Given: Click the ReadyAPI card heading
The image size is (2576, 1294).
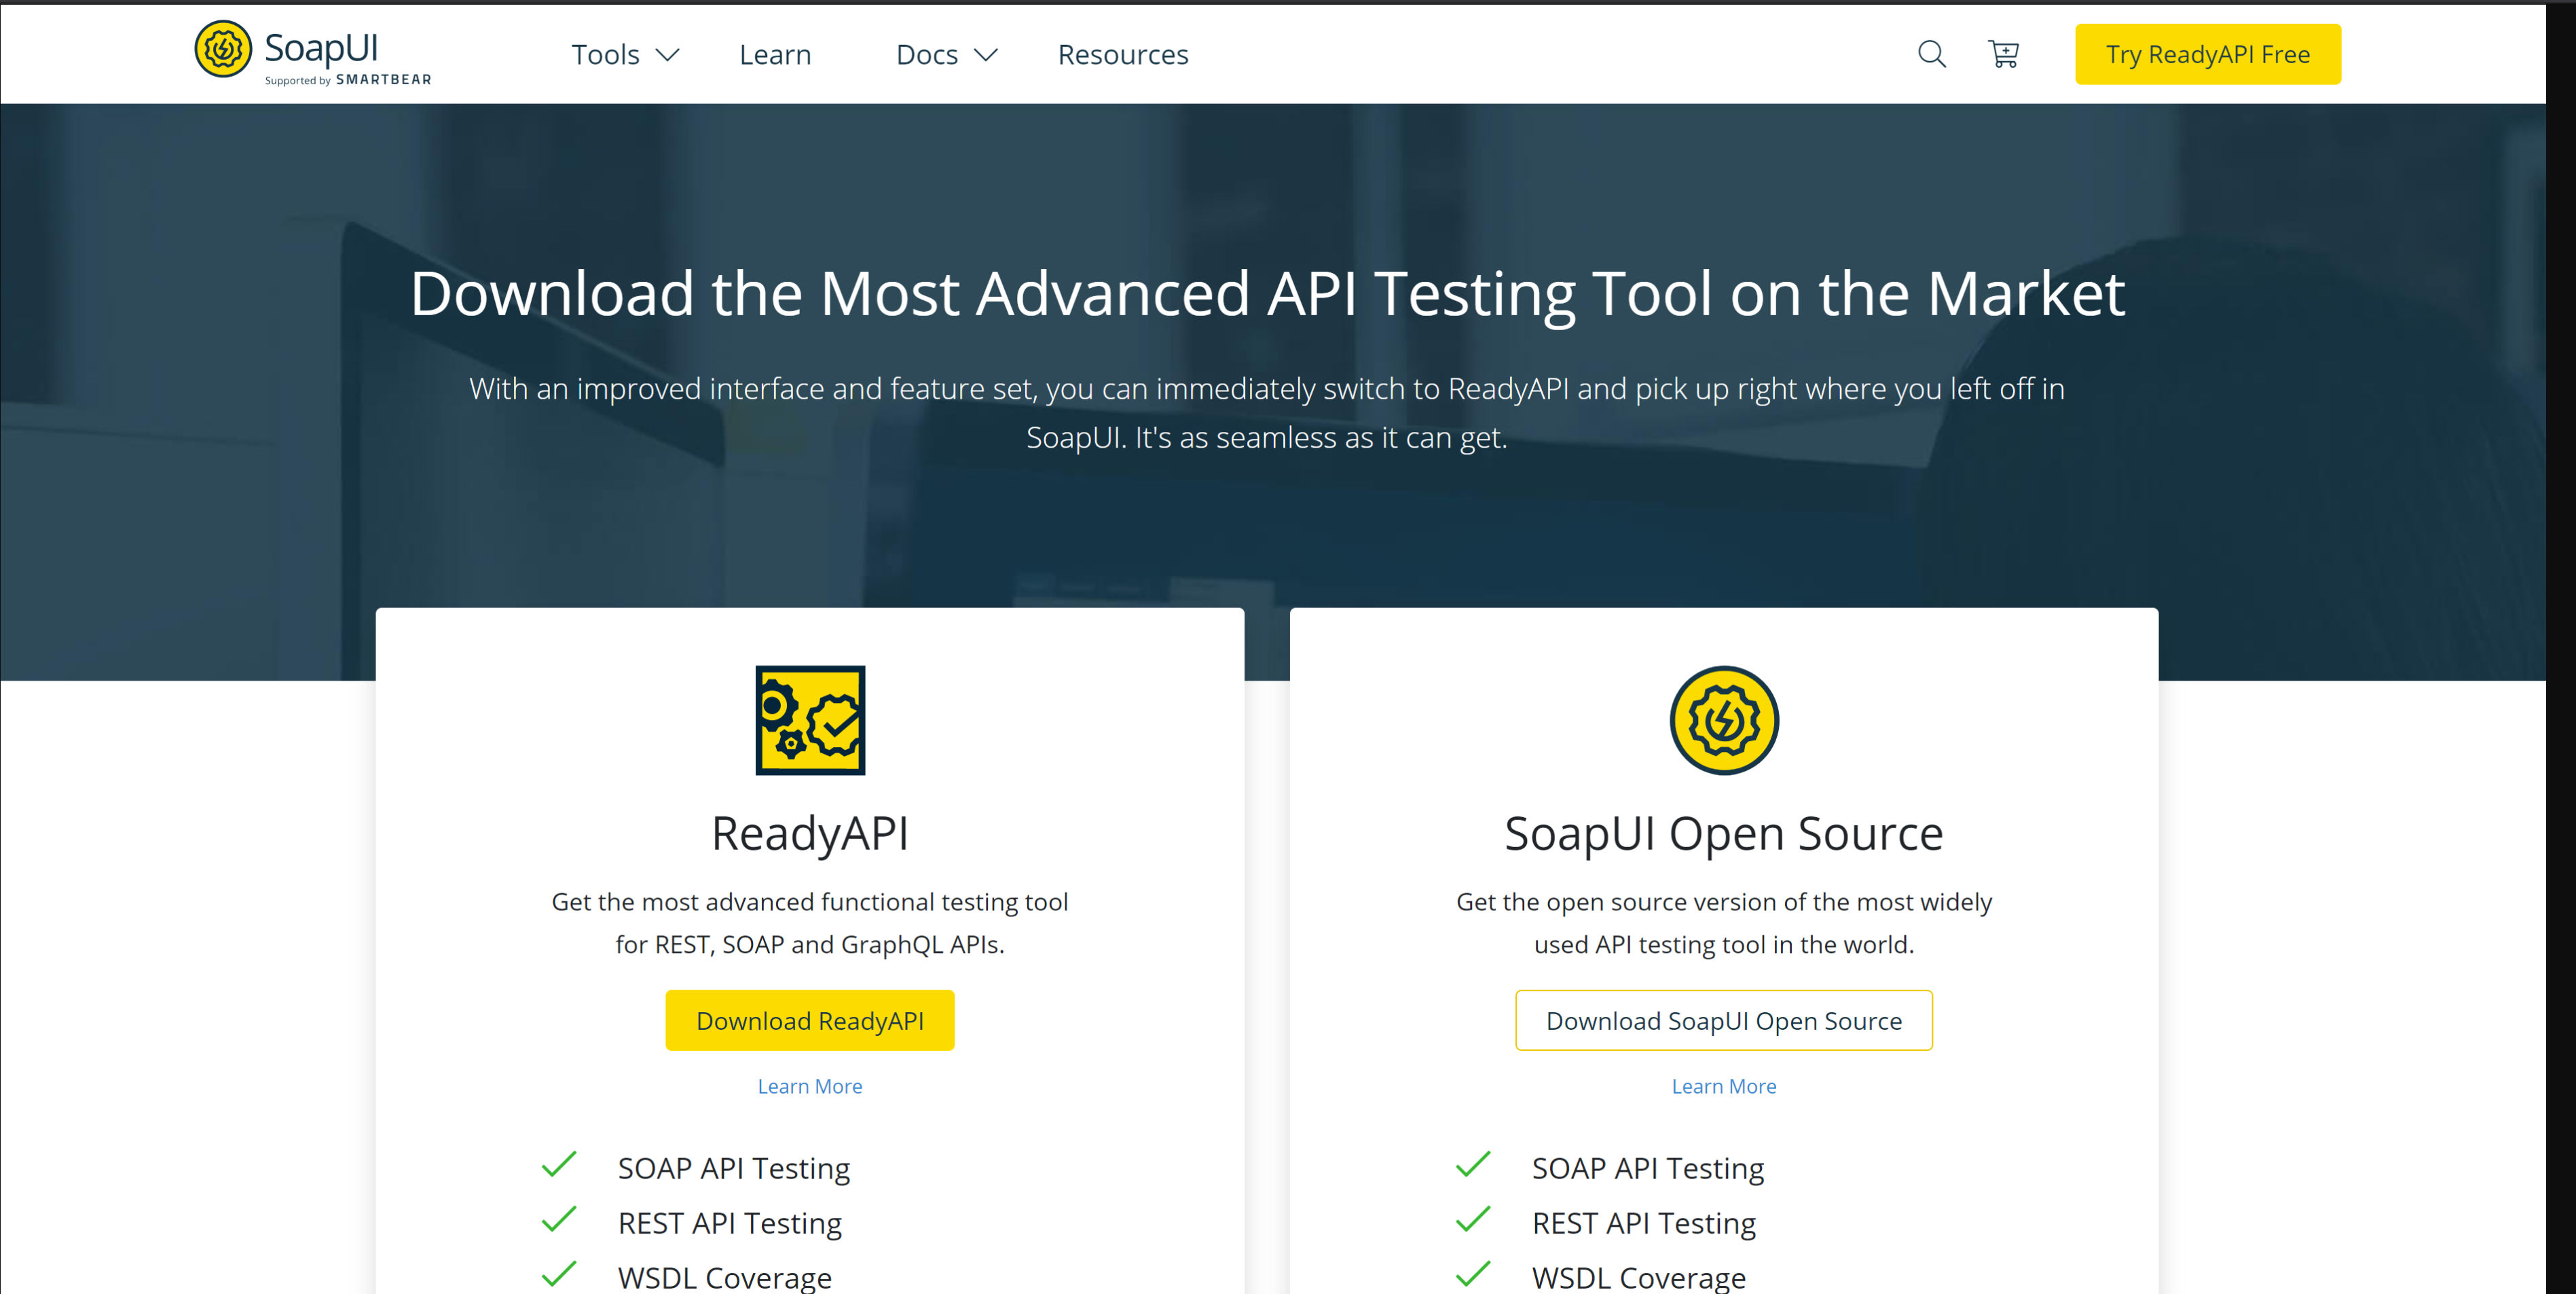Looking at the screenshot, I should click(x=810, y=833).
